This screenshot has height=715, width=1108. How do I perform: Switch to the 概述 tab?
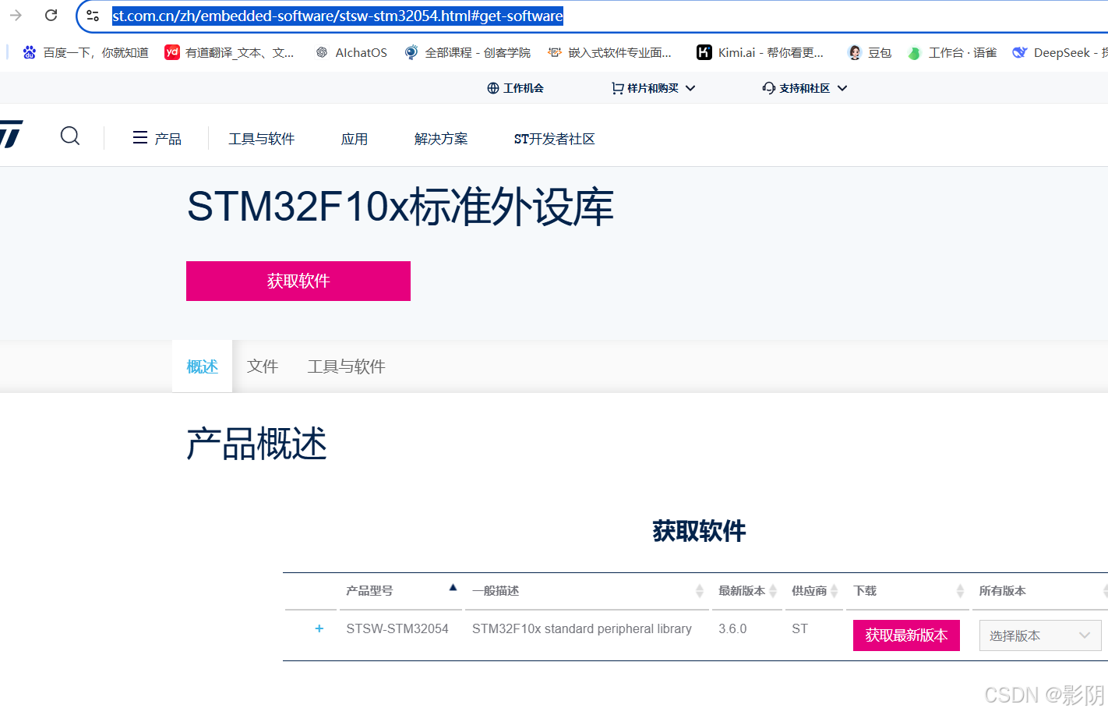[x=202, y=366]
